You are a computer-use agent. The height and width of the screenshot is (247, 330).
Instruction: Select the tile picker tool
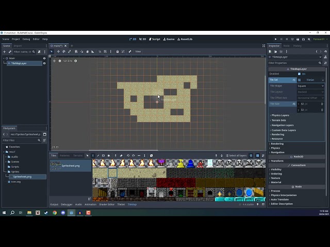[x=115, y=155]
